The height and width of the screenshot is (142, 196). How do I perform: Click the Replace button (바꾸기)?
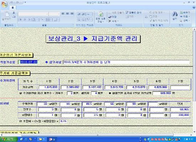click(x=185, y=12)
